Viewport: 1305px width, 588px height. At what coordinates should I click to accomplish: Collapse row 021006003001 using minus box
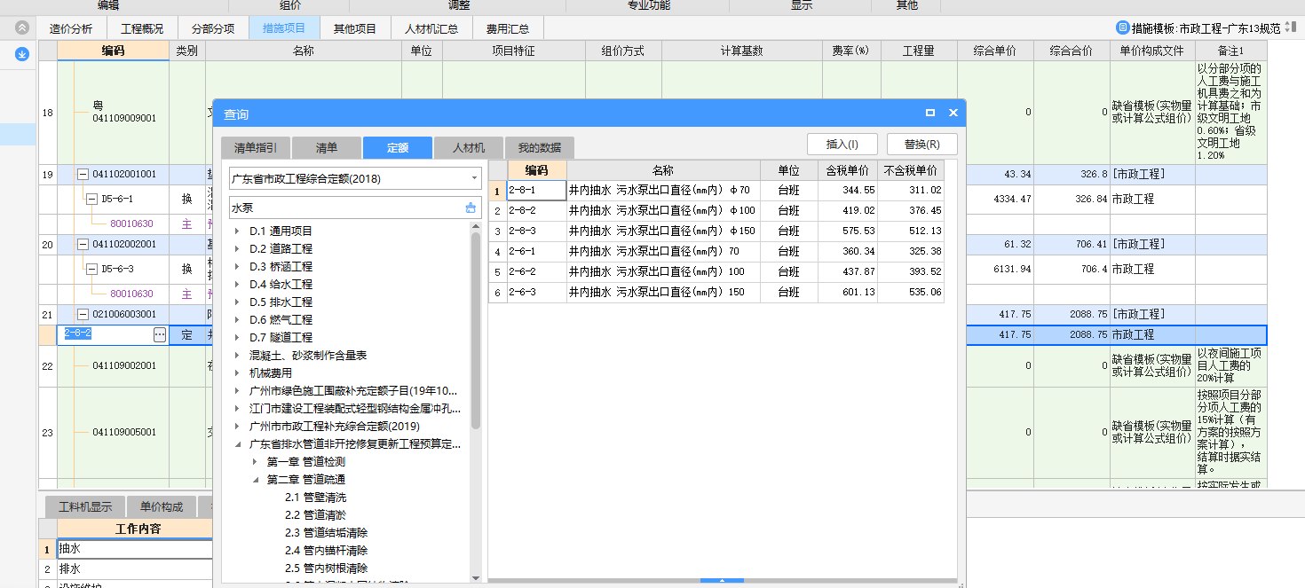83,314
